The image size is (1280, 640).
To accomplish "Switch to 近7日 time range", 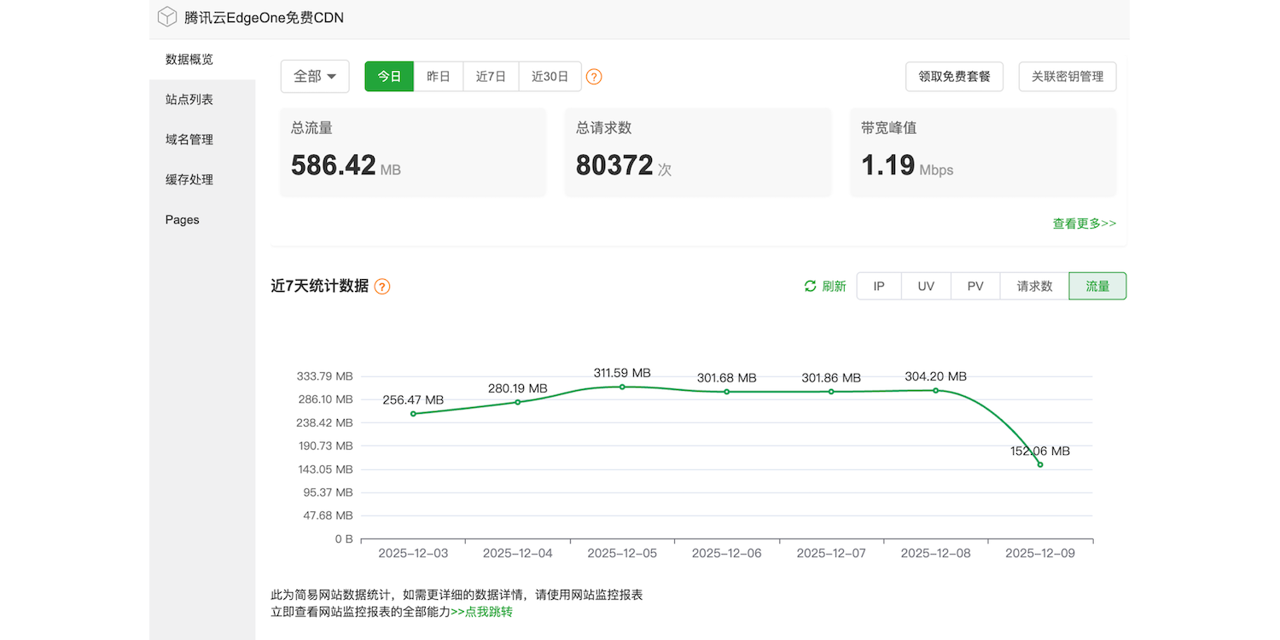I will pyautogui.click(x=491, y=77).
